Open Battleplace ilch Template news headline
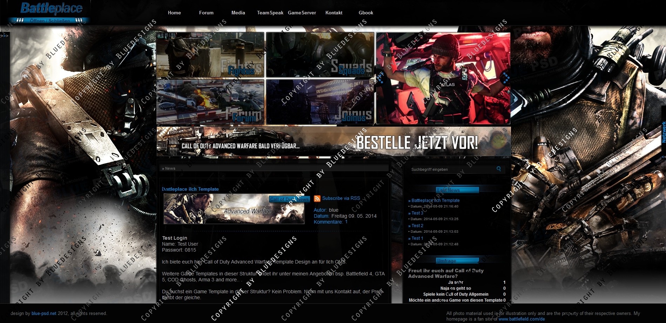666x323 pixels. tap(190, 189)
